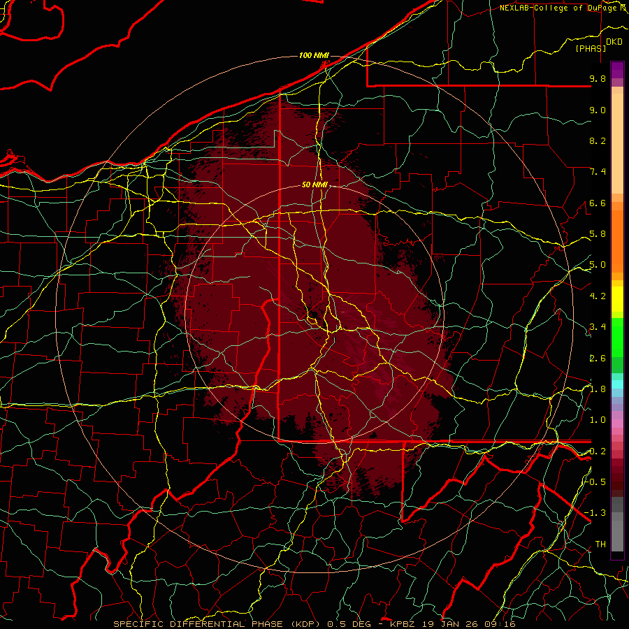
Task: Click the '50 NMI' range ring label
Action: point(315,185)
